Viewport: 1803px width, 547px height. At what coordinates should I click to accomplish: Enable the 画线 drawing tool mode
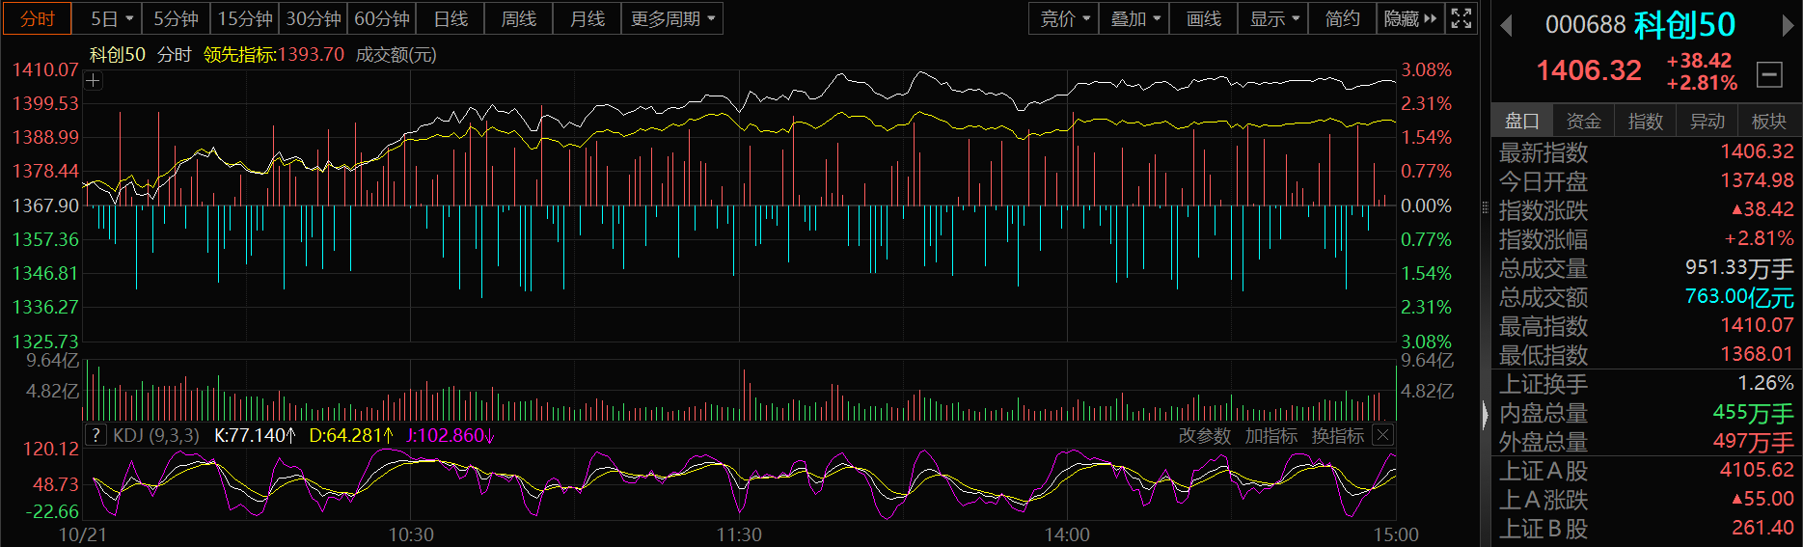(x=1203, y=18)
